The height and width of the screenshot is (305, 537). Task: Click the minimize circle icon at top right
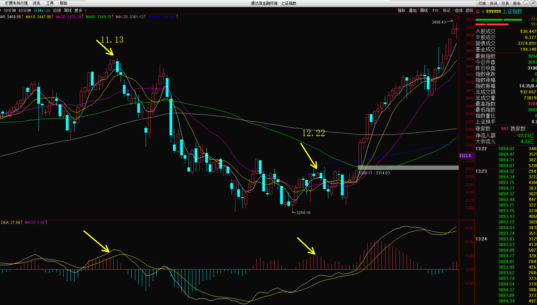(526, 3)
